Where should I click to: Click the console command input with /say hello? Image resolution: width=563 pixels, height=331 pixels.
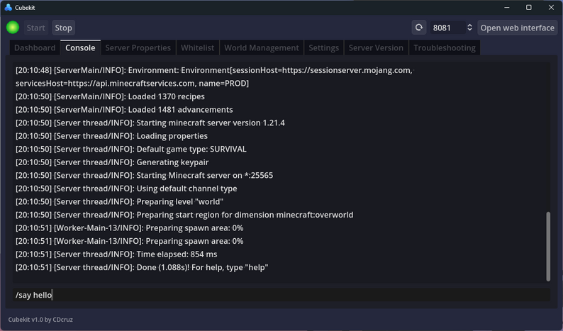281,295
